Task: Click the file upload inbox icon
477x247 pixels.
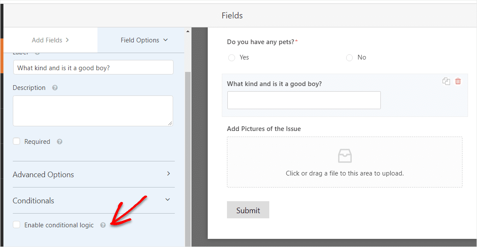Action: [x=344, y=156]
